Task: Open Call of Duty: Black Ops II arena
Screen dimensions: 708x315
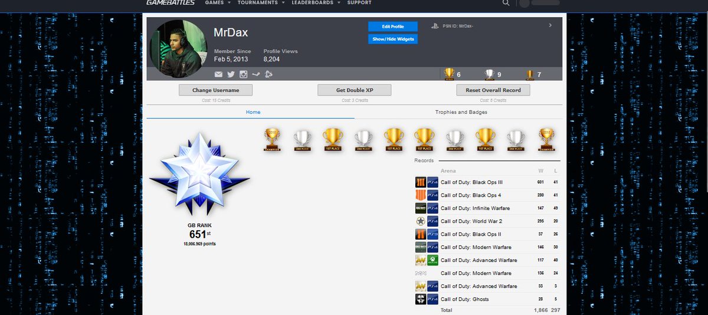Action: point(470,234)
